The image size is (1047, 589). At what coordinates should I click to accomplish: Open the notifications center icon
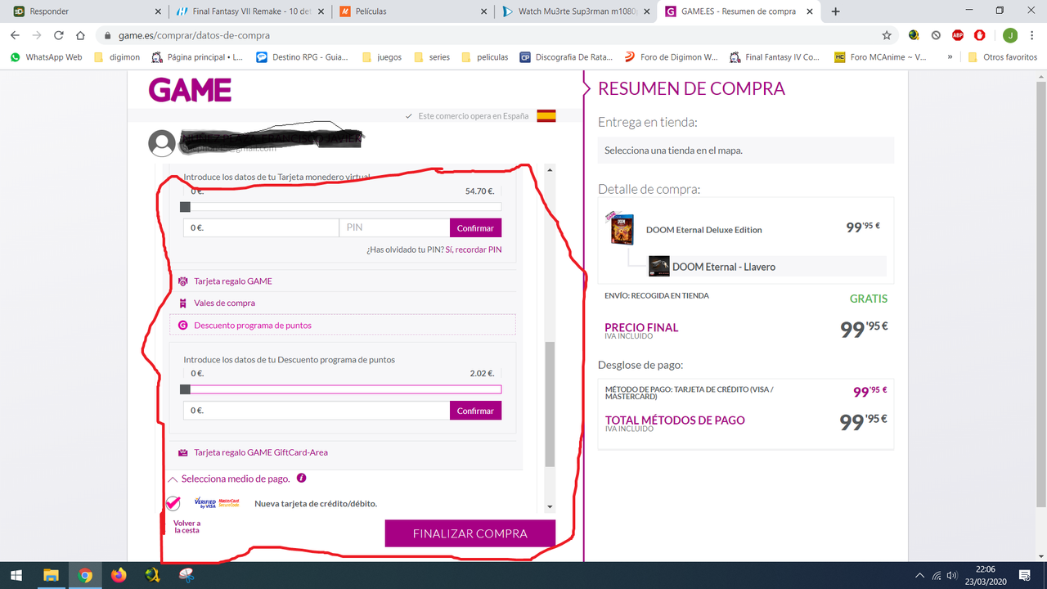click(x=1026, y=575)
